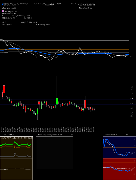Click the white 50 Day EMA legend swatch
The width and height of the screenshot is (136, 180).
click(x=3, y=8)
